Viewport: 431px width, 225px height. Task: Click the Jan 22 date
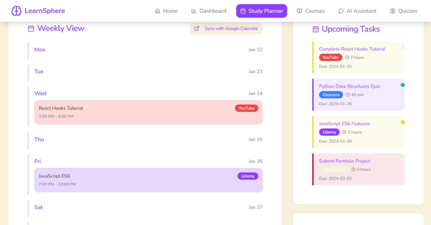(x=256, y=50)
